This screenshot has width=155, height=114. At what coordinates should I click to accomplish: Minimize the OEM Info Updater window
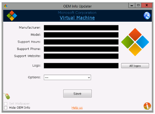(132, 5)
